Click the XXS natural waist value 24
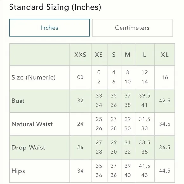The image size is (184, 184). [80, 124]
